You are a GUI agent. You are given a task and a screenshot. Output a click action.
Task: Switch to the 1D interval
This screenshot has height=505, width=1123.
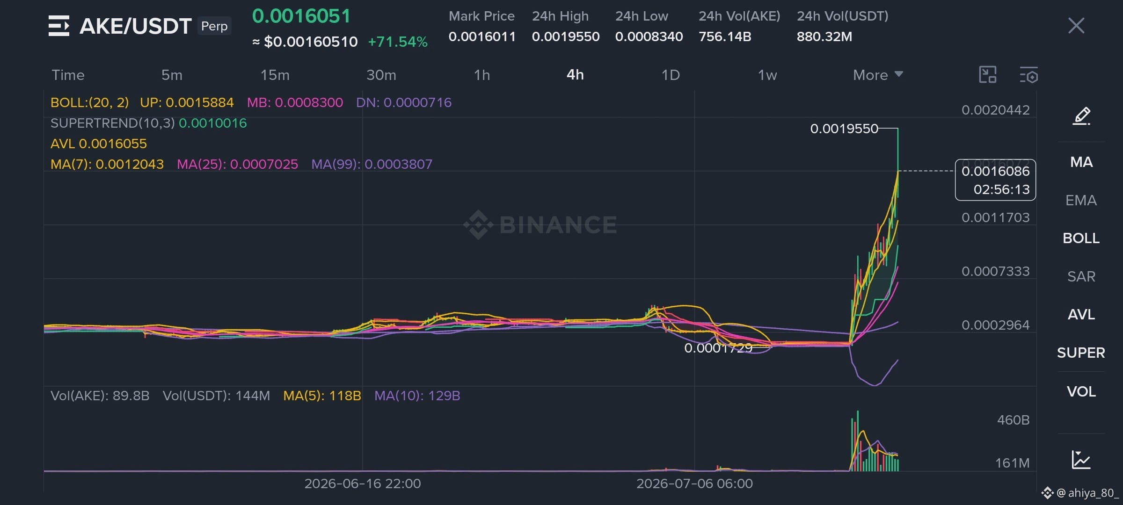671,75
